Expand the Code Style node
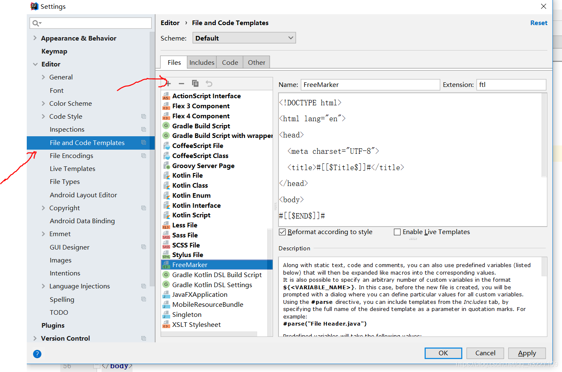The width and height of the screenshot is (562, 372). coord(43,117)
